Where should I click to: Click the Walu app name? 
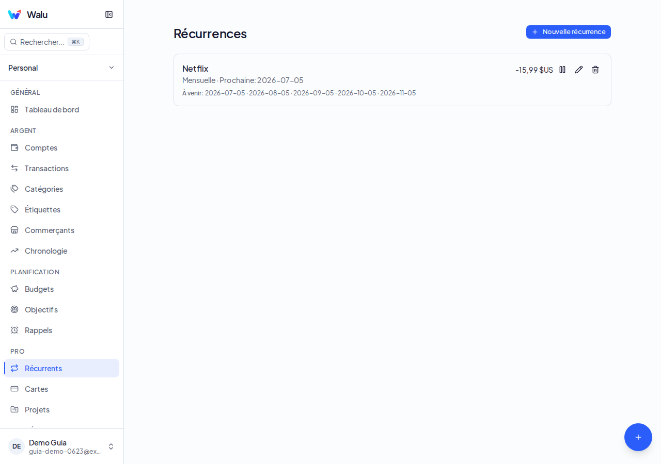click(37, 14)
